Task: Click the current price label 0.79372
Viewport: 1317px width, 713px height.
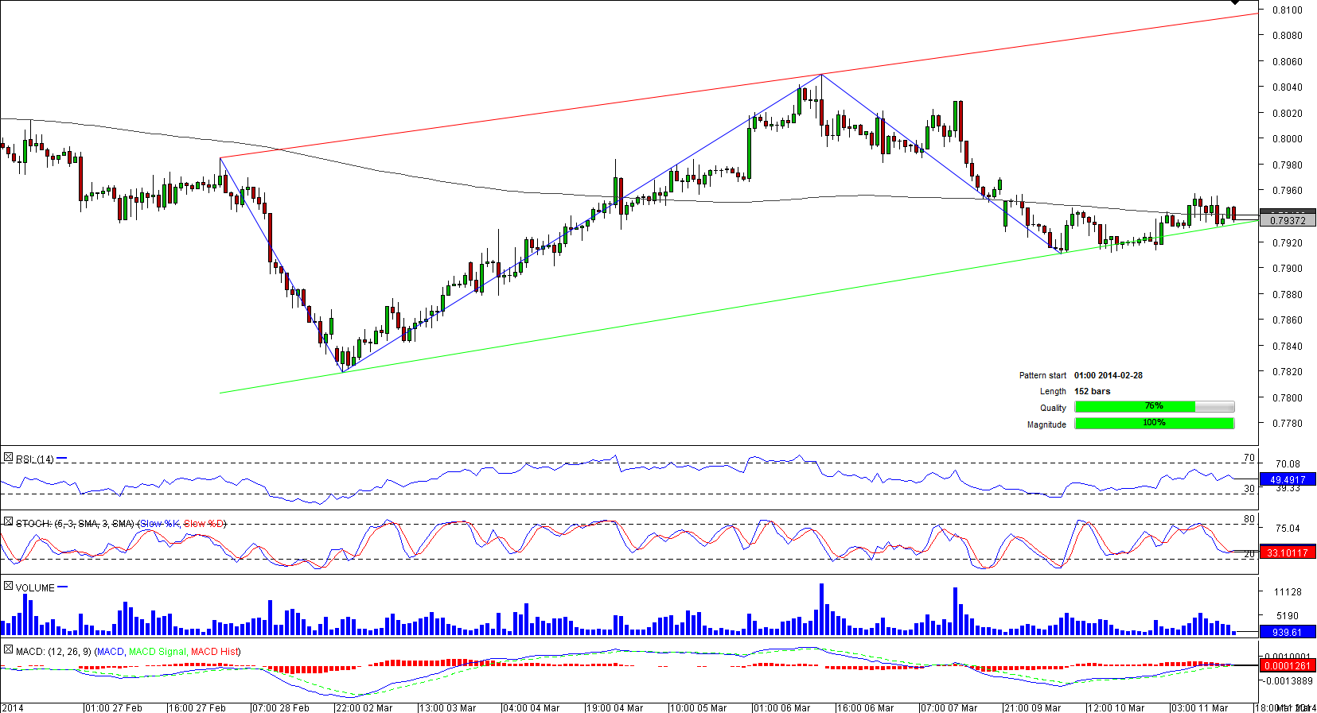Action: (x=1287, y=220)
